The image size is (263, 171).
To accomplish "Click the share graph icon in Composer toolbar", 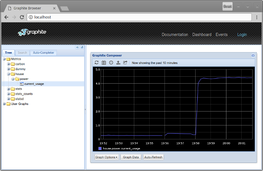I will (125, 63).
